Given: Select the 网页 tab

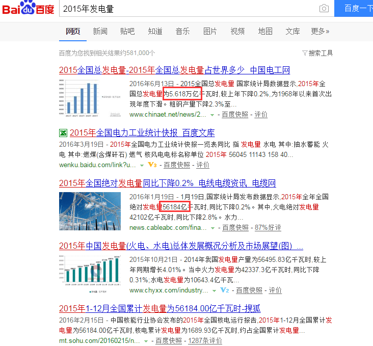Looking at the screenshot, I should [x=73, y=32].
